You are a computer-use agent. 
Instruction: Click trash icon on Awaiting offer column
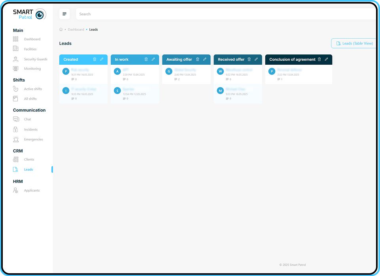198,60
